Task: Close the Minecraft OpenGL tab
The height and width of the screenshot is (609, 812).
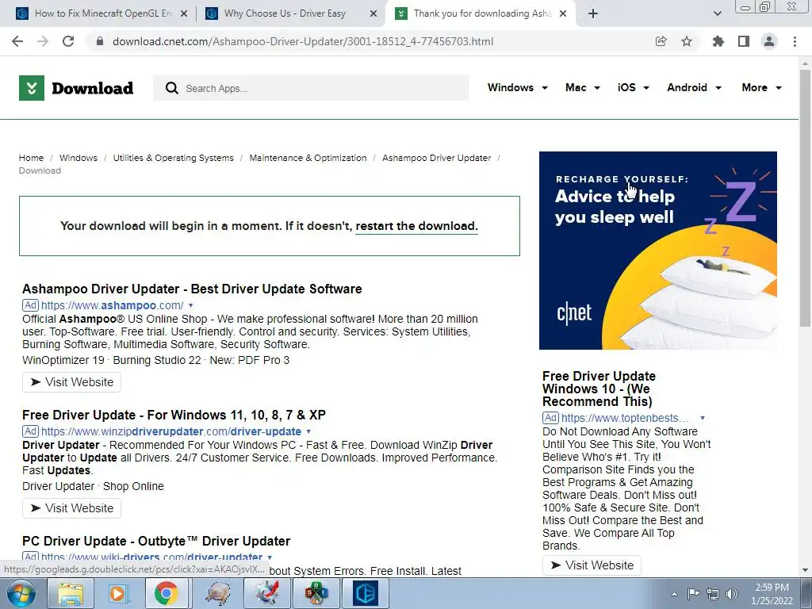Action: 184,14
